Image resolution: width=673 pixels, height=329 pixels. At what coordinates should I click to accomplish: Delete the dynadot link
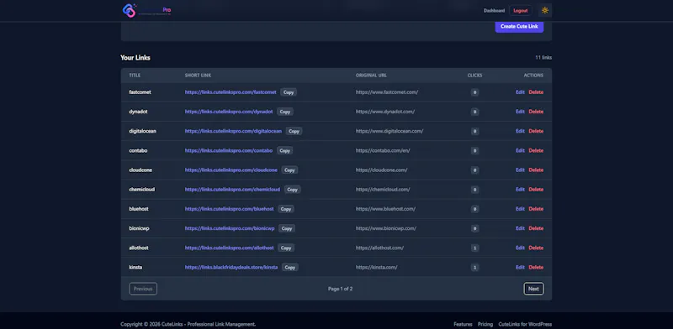pyautogui.click(x=536, y=112)
